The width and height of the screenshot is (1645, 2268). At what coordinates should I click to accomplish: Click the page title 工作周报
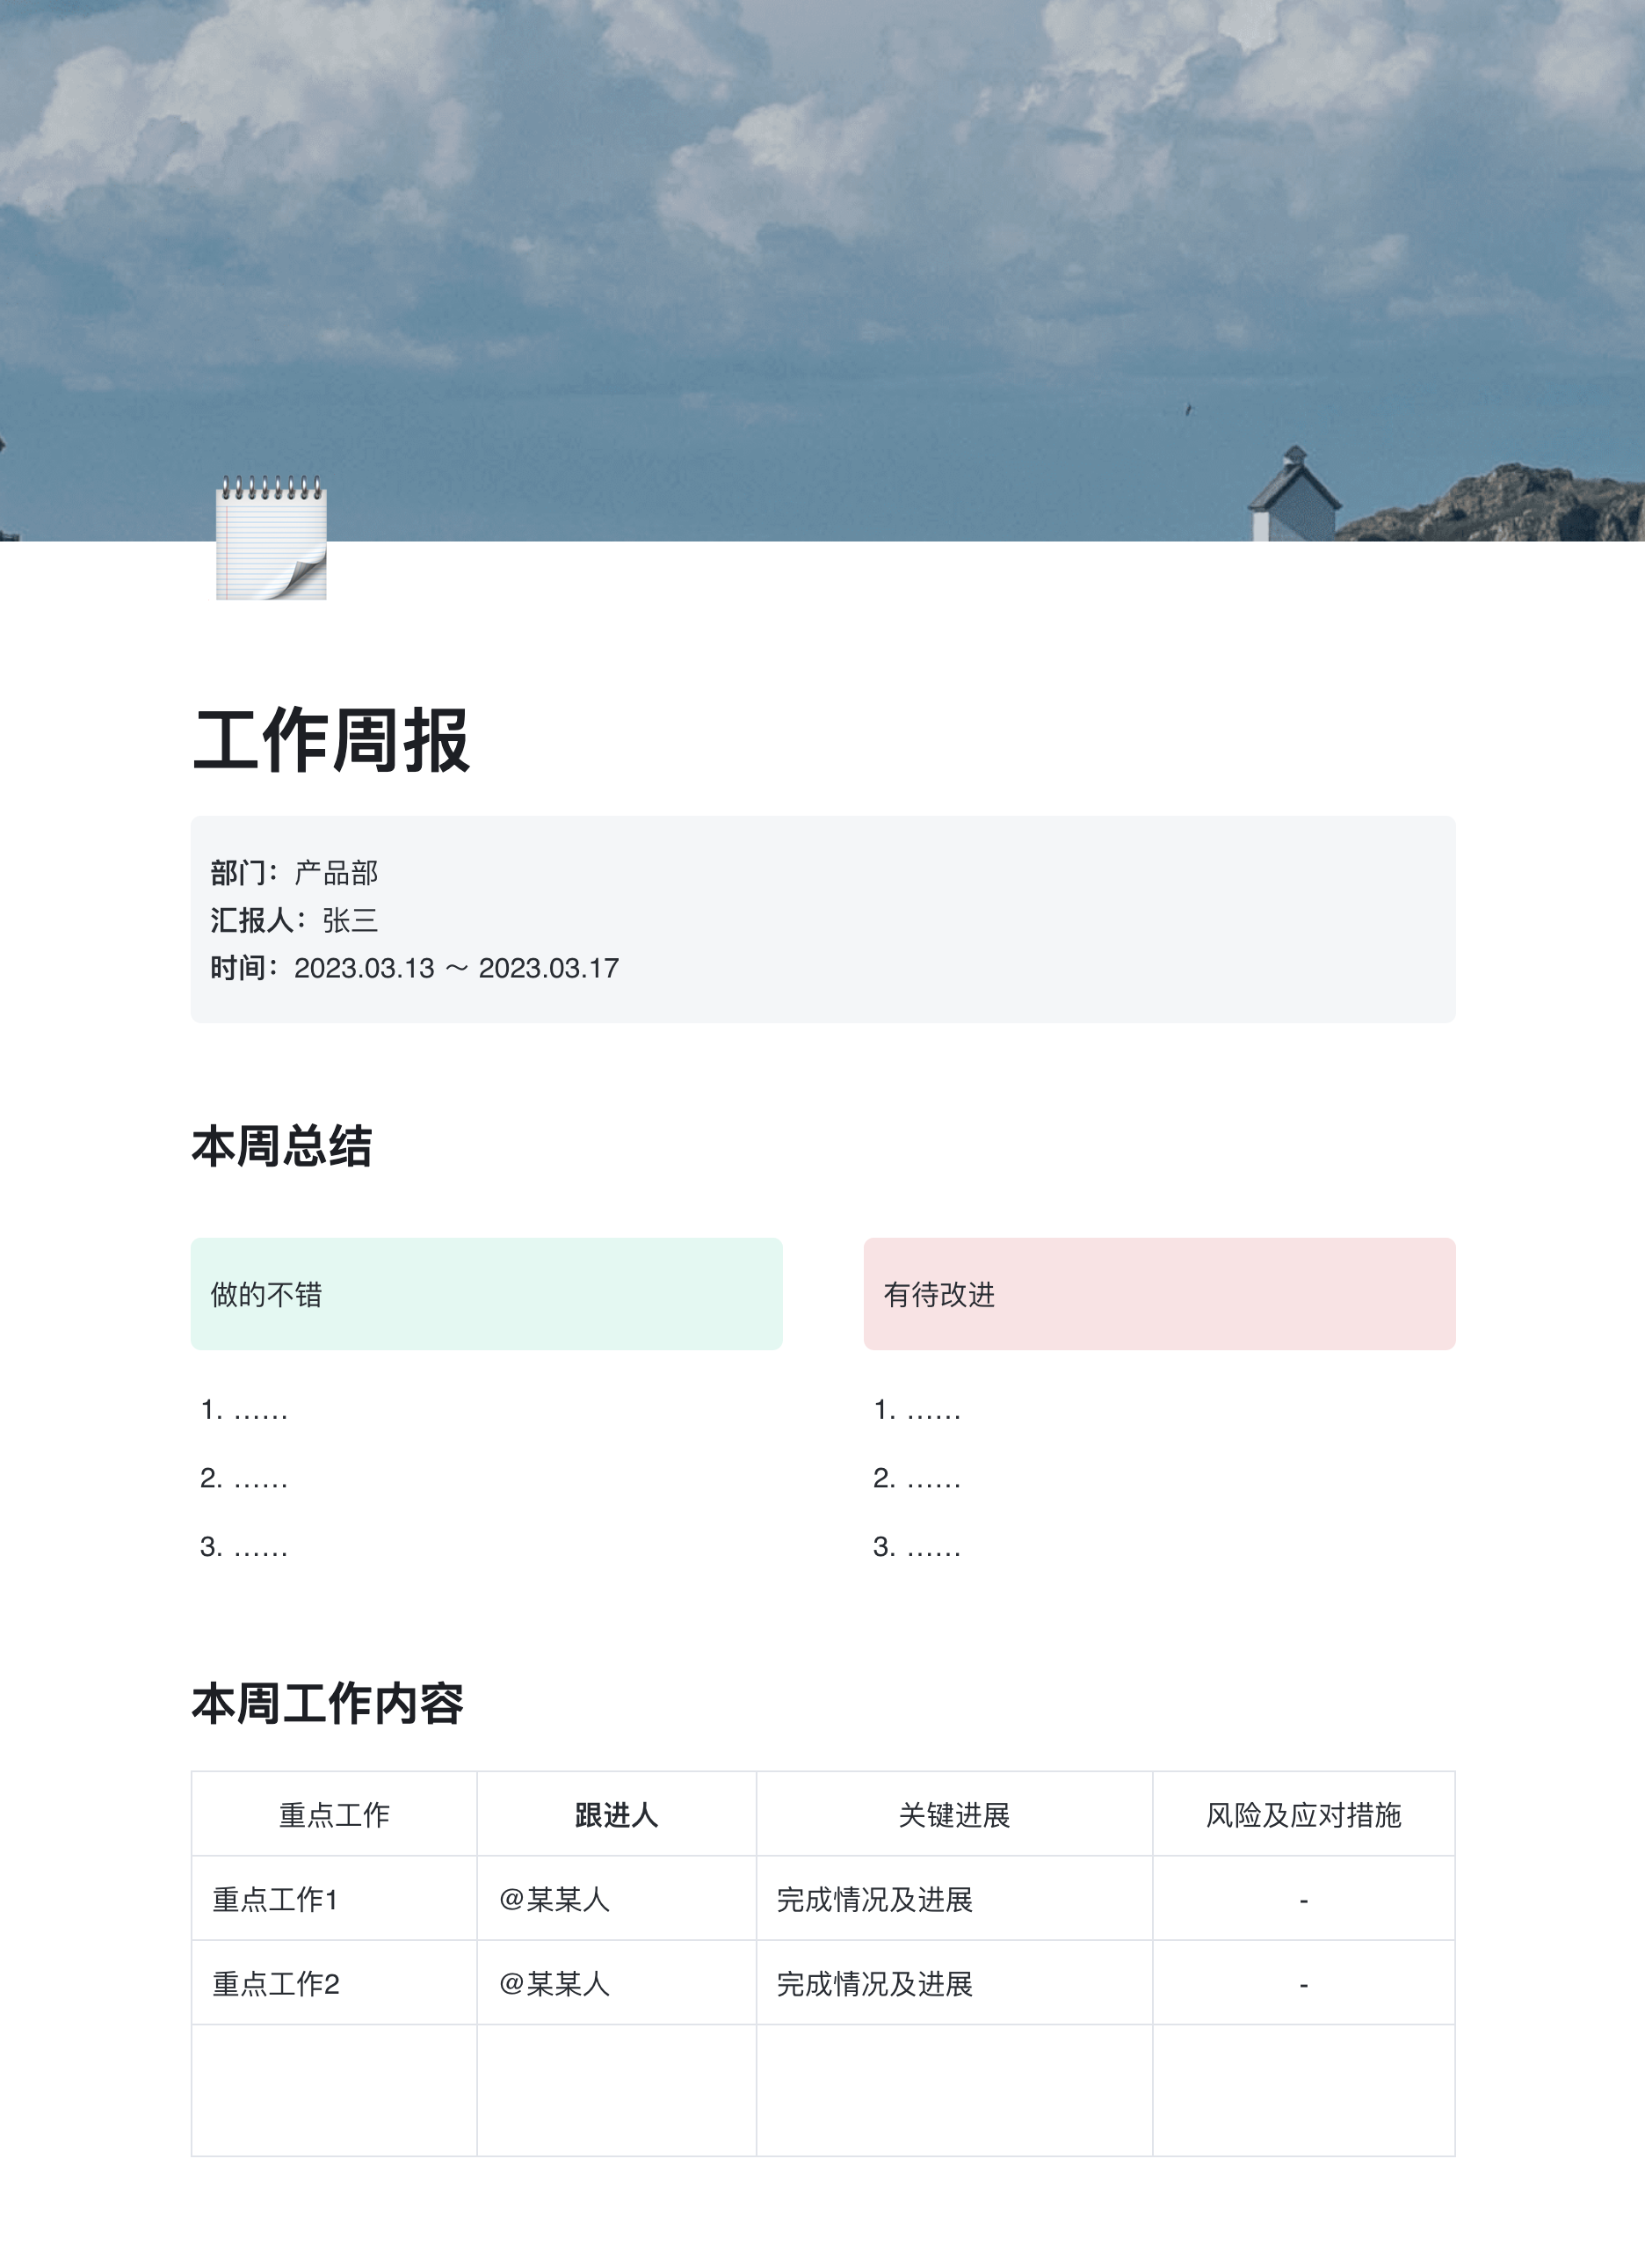point(330,740)
